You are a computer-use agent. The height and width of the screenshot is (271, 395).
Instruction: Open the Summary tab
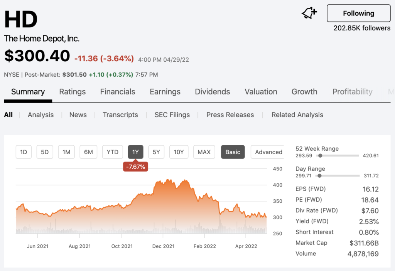click(28, 92)
